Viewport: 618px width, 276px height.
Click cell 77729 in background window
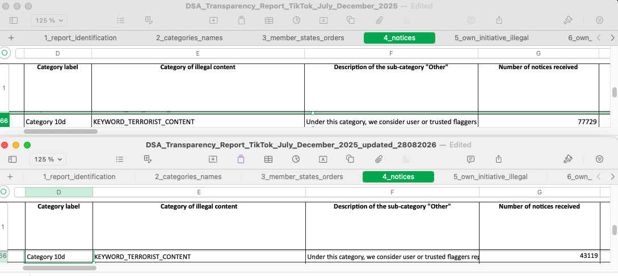coord(539,122)
